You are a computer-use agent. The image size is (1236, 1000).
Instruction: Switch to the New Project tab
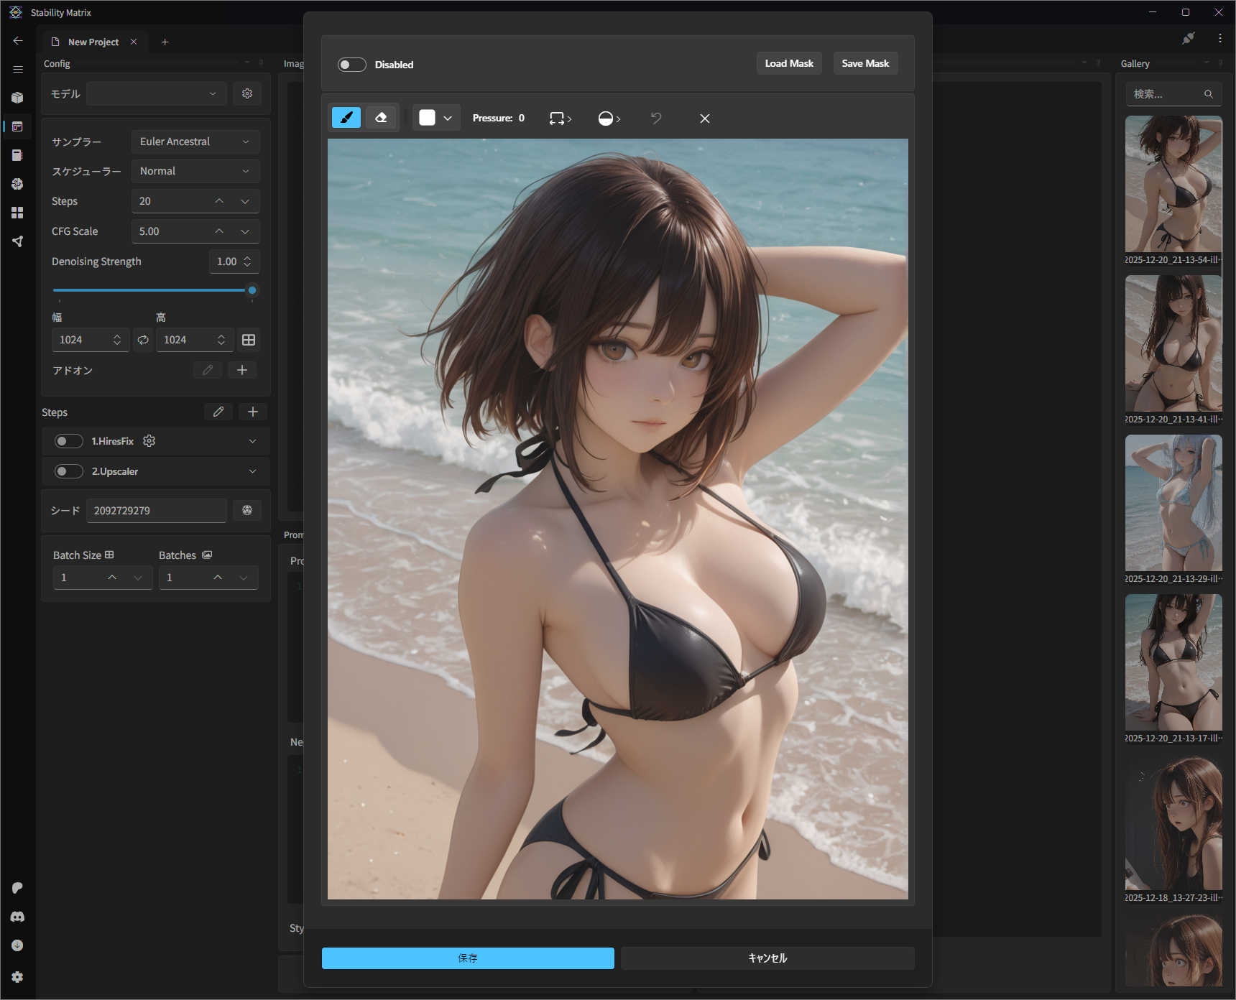pyautogui.click(x=93, y=42)
